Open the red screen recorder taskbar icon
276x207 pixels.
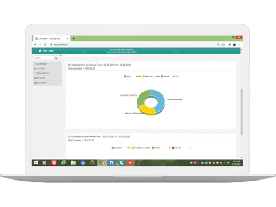[130, 163]
